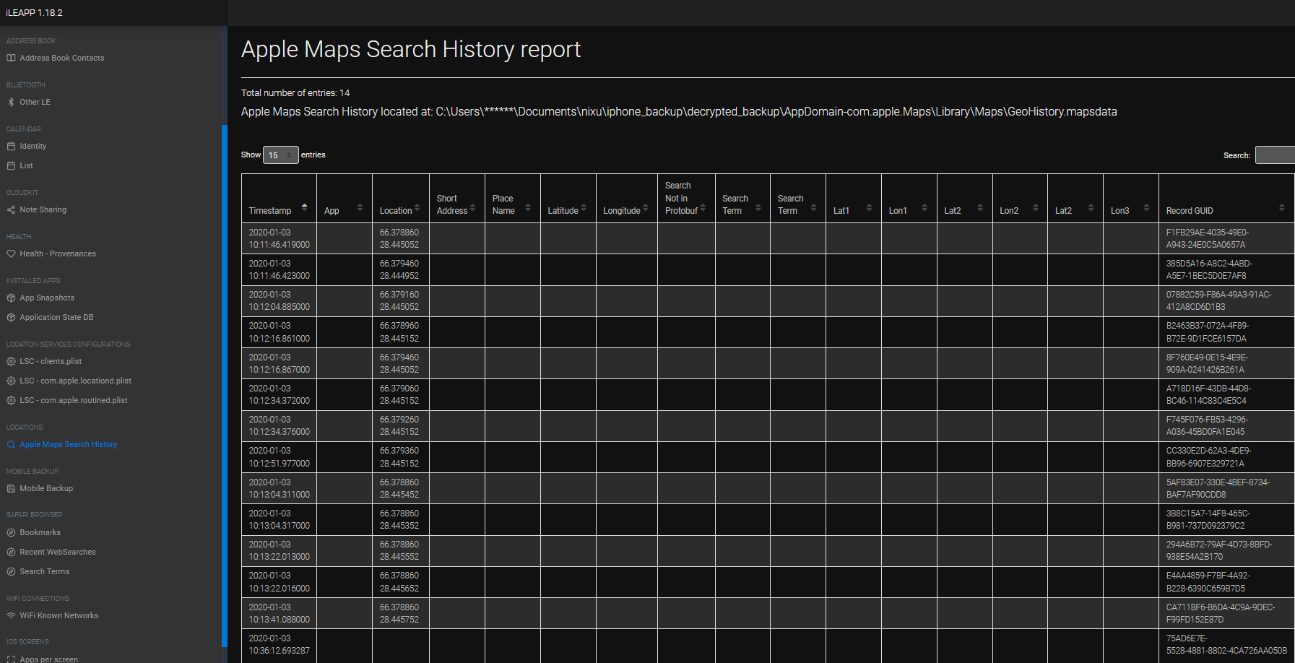Open the App Snapshots report
The height and width of the screenshot is (663, 1295).
pyautogui.click(x=47, y=298)
